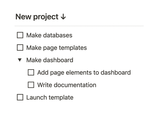
Task: Mark Write documentation as done
Action: [31, 85]
